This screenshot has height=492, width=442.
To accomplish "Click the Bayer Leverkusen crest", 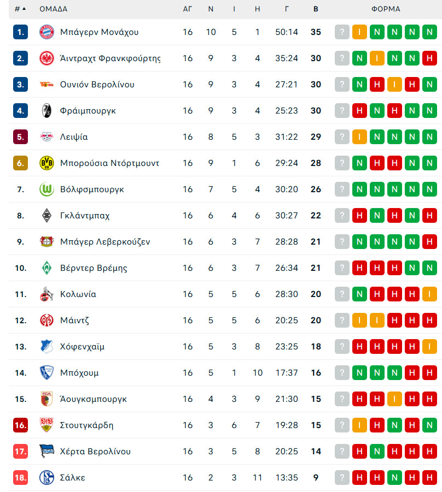I will (46, 241).
